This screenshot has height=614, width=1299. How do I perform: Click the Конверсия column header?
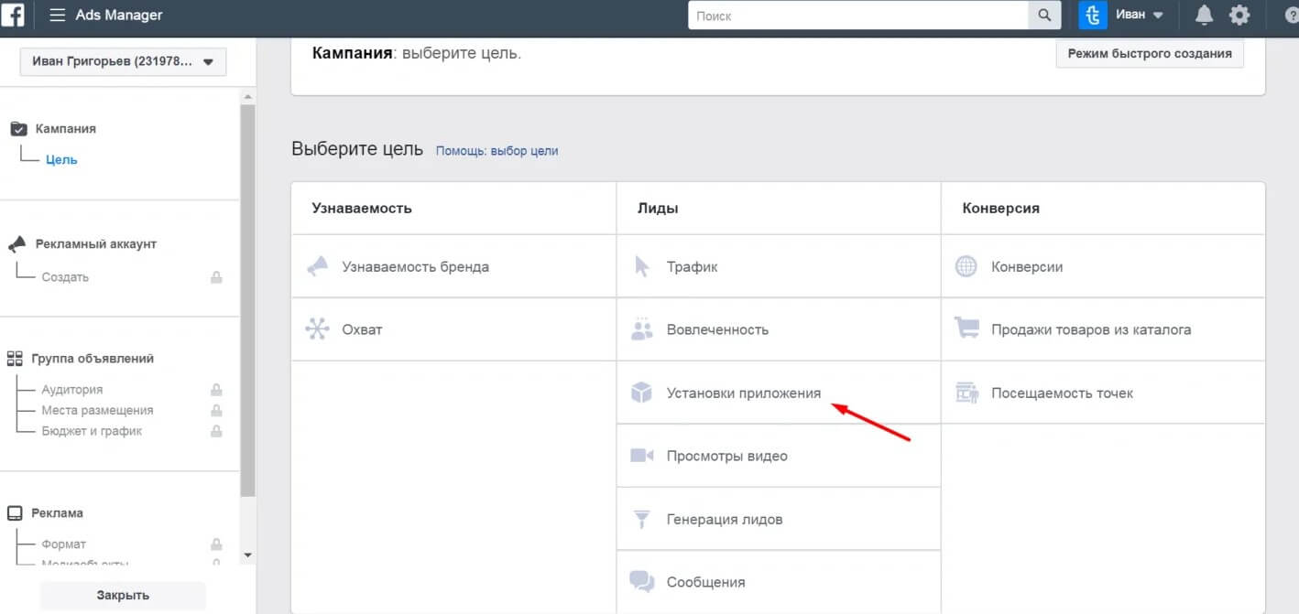point(1000,208)
